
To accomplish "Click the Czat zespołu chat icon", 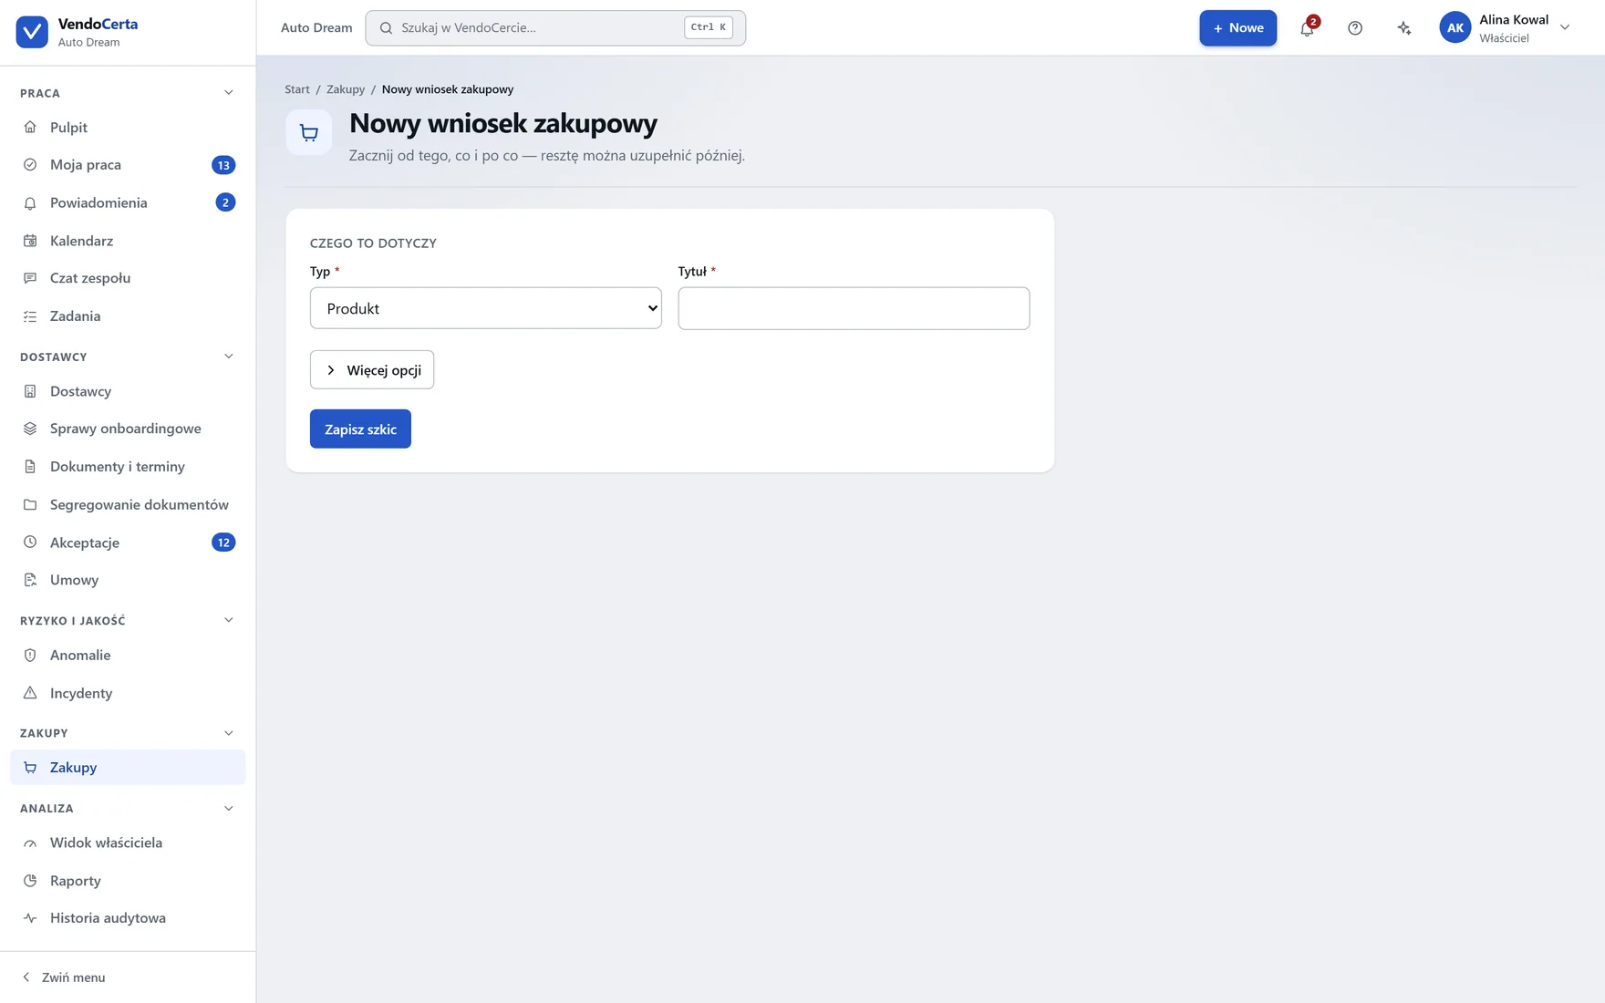I will point(30,278).
